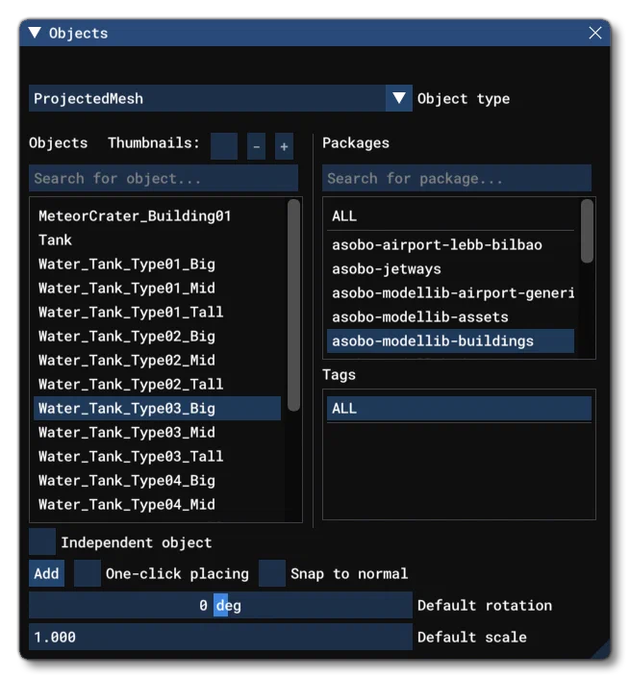Pick Water_Tank_Type01_Tall from the list
This screenshot has width=630, height=679.
157,312
